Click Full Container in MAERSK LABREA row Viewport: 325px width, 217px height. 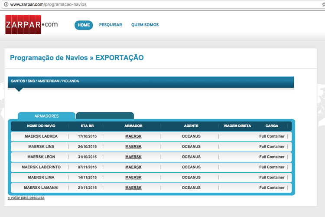(272, 136)
